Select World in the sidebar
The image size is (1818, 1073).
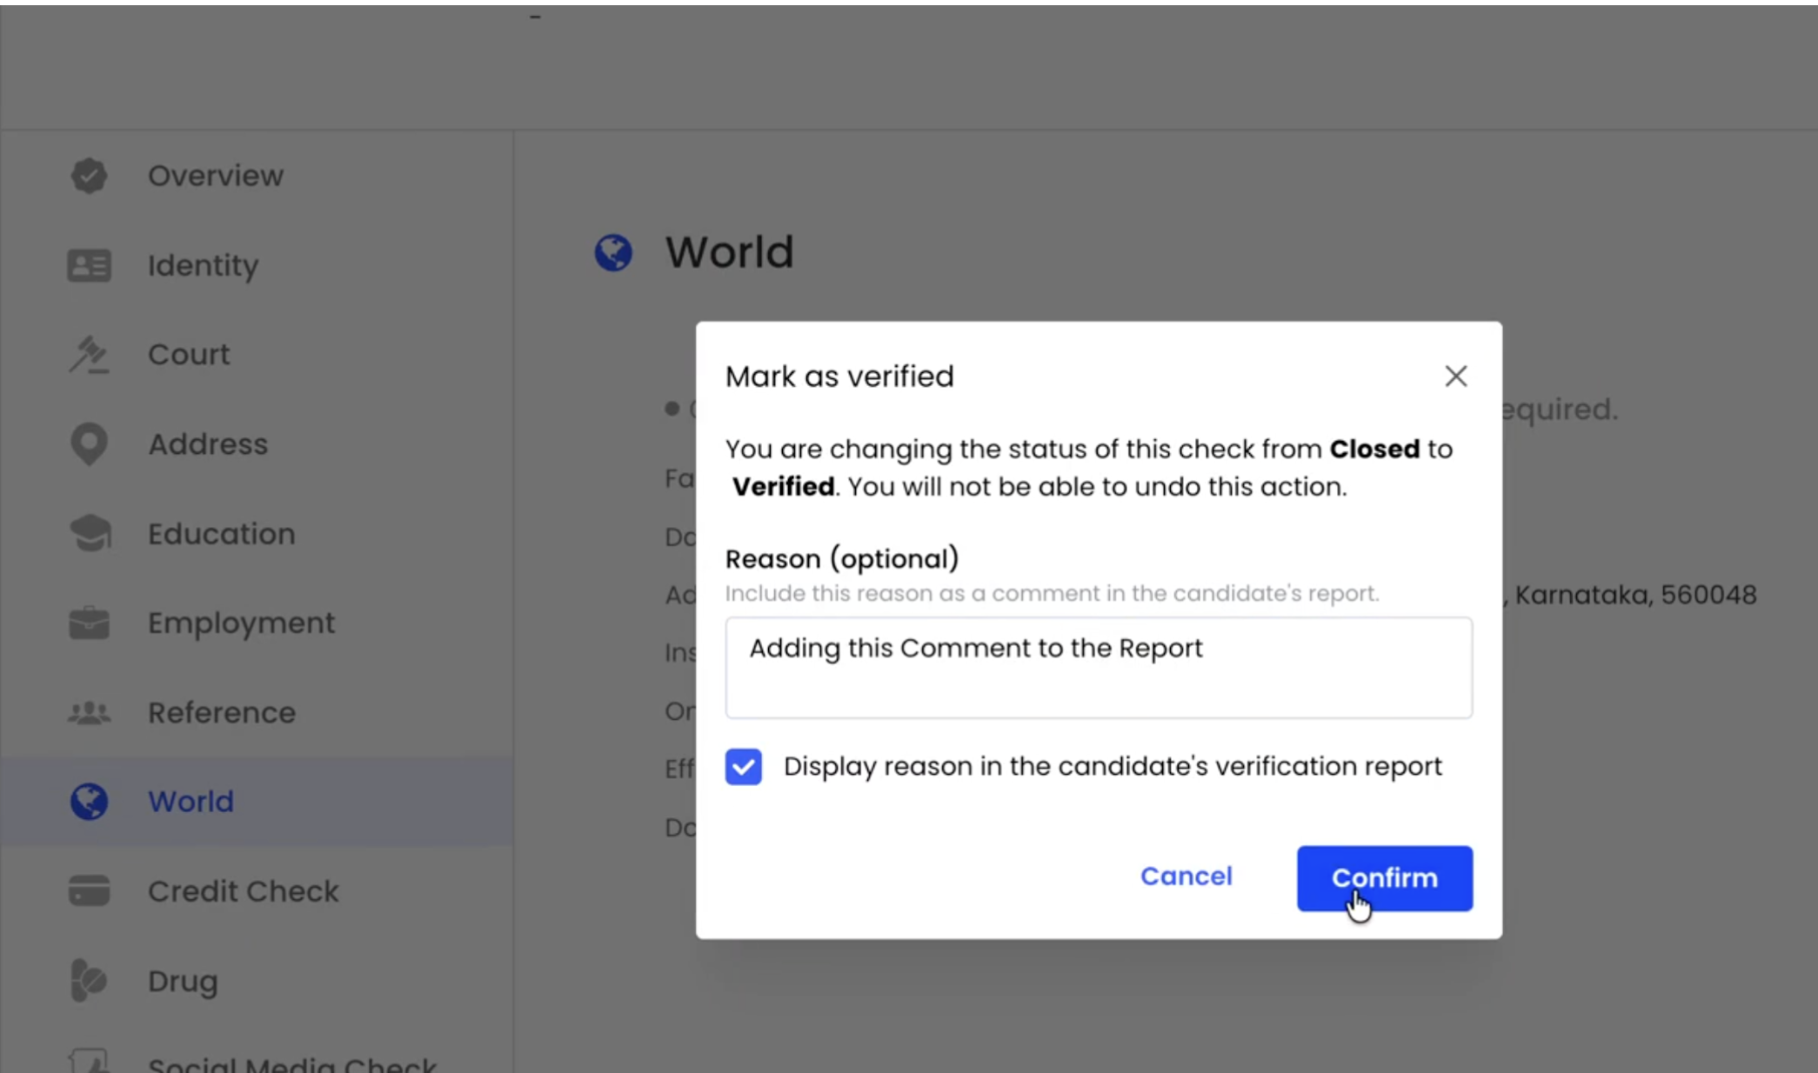tap(190, 802)
